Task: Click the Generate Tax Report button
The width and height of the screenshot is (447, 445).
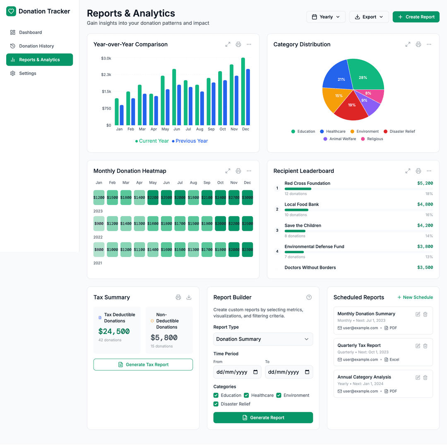Action: tap(143, 364)
